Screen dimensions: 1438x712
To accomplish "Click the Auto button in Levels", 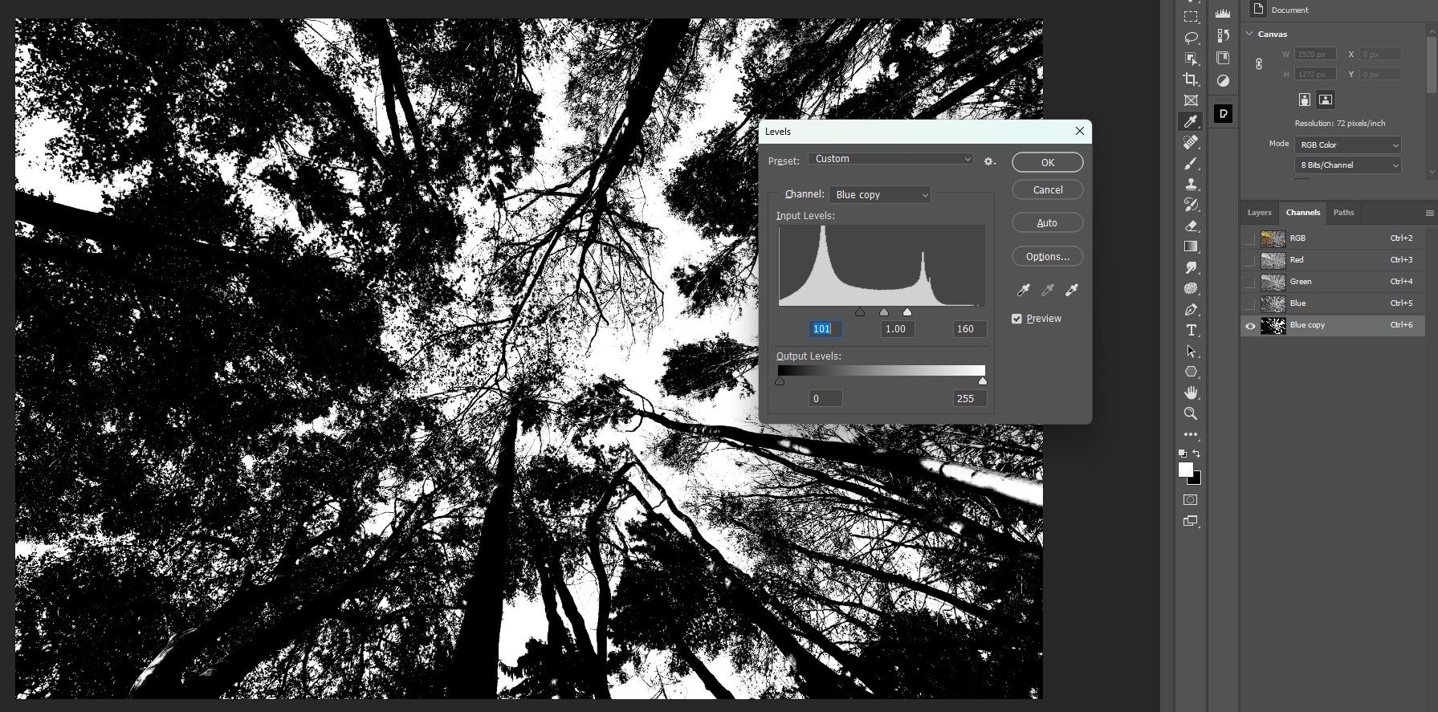I will (1048, 222).
